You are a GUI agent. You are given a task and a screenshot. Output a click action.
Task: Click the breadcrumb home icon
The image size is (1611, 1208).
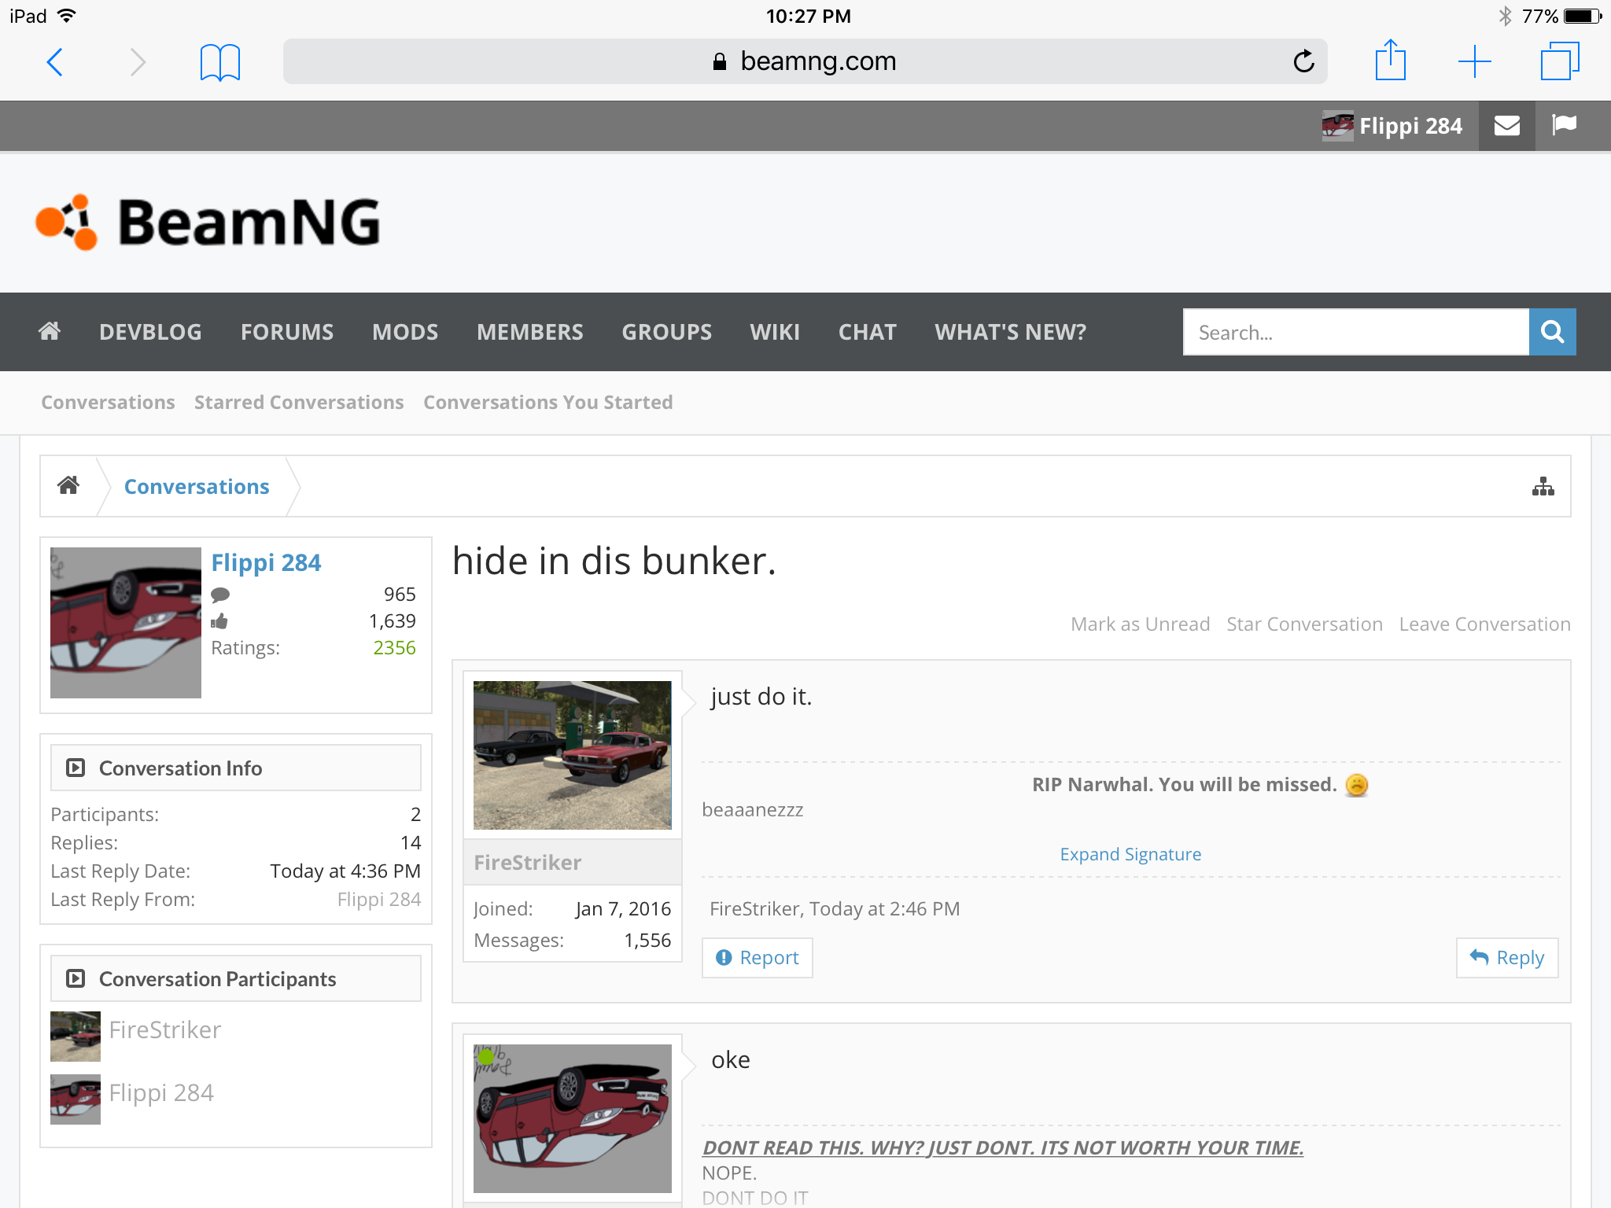(x=68, y=485)
